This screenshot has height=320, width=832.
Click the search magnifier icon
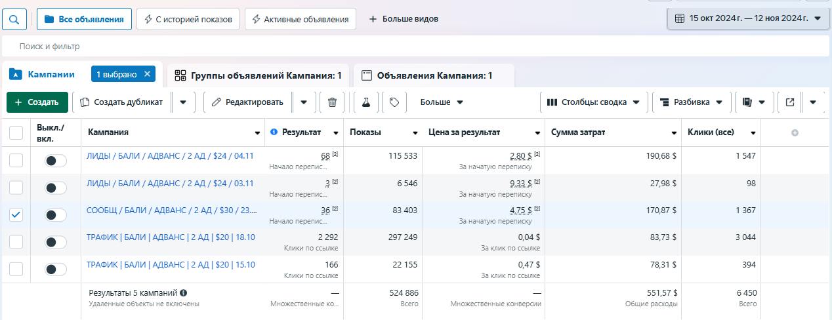[x=14, y=19]
